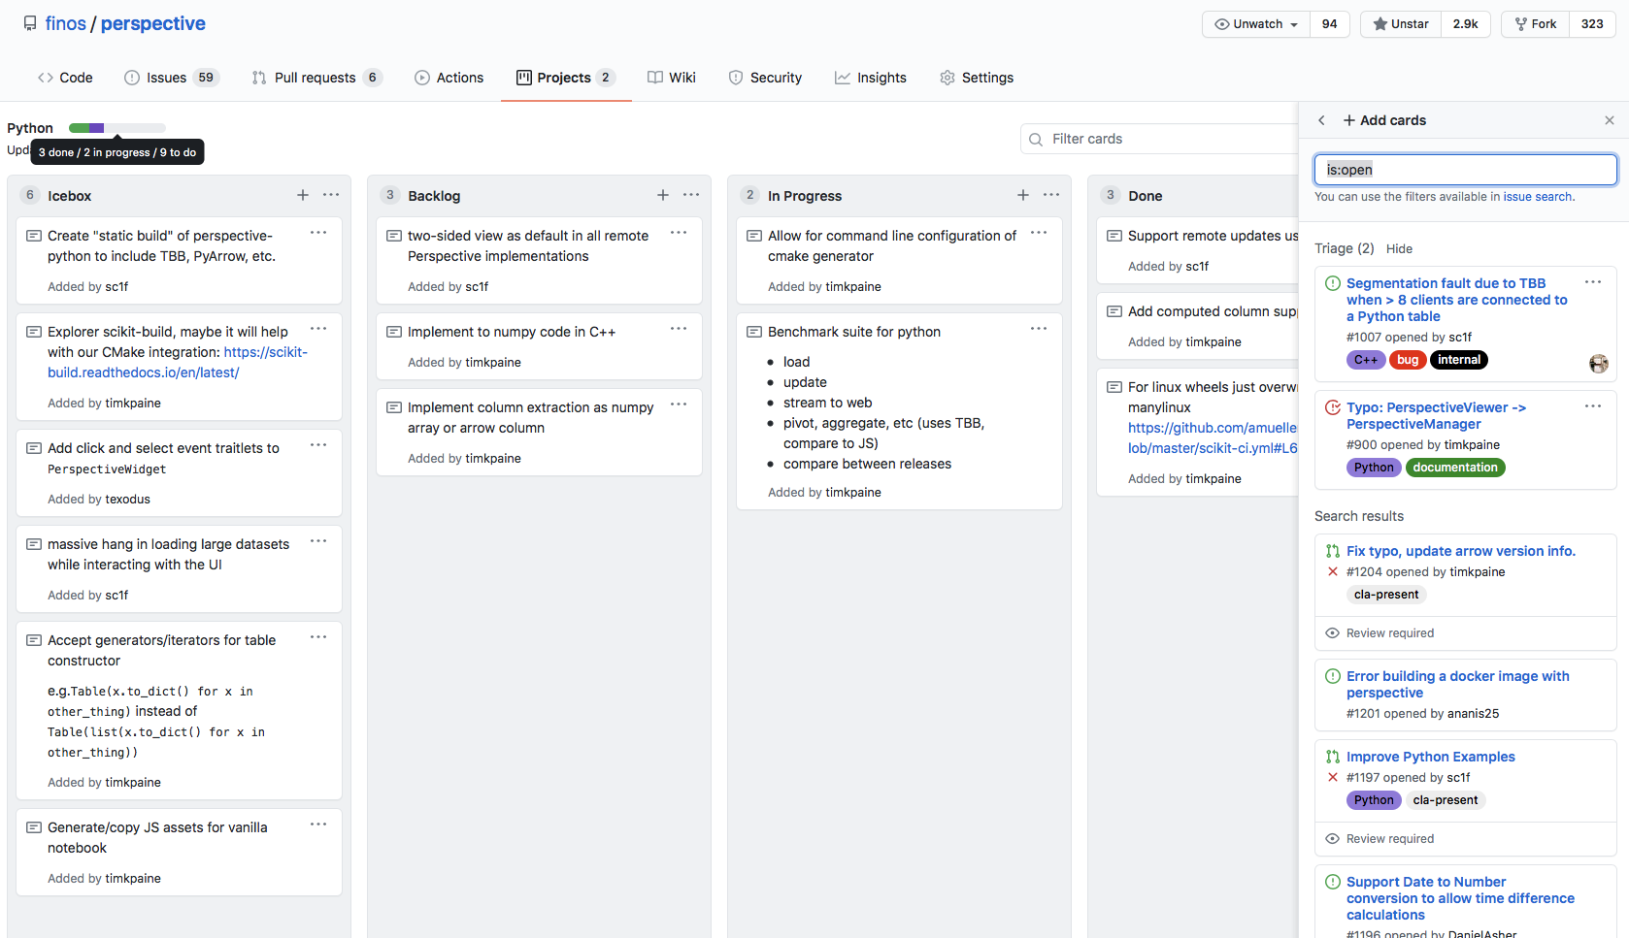
Task: Open the Issues tab
Action: coord(172,78)
